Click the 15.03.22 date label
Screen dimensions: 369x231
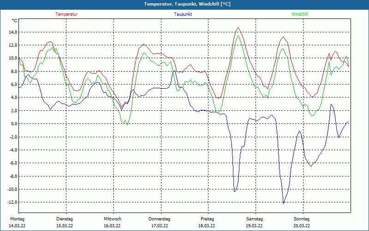(x=65, y=226)
